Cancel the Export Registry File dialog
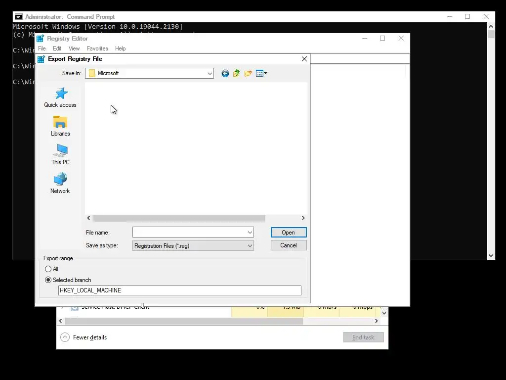 pos(289,245)
